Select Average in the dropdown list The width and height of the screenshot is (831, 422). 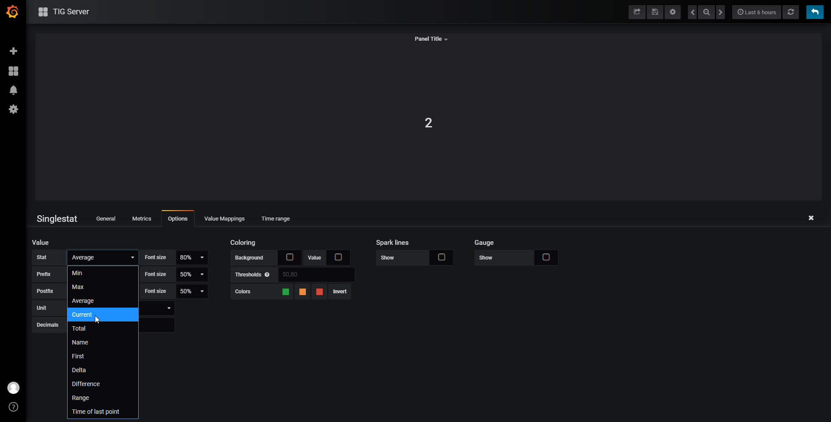[103, 301]
